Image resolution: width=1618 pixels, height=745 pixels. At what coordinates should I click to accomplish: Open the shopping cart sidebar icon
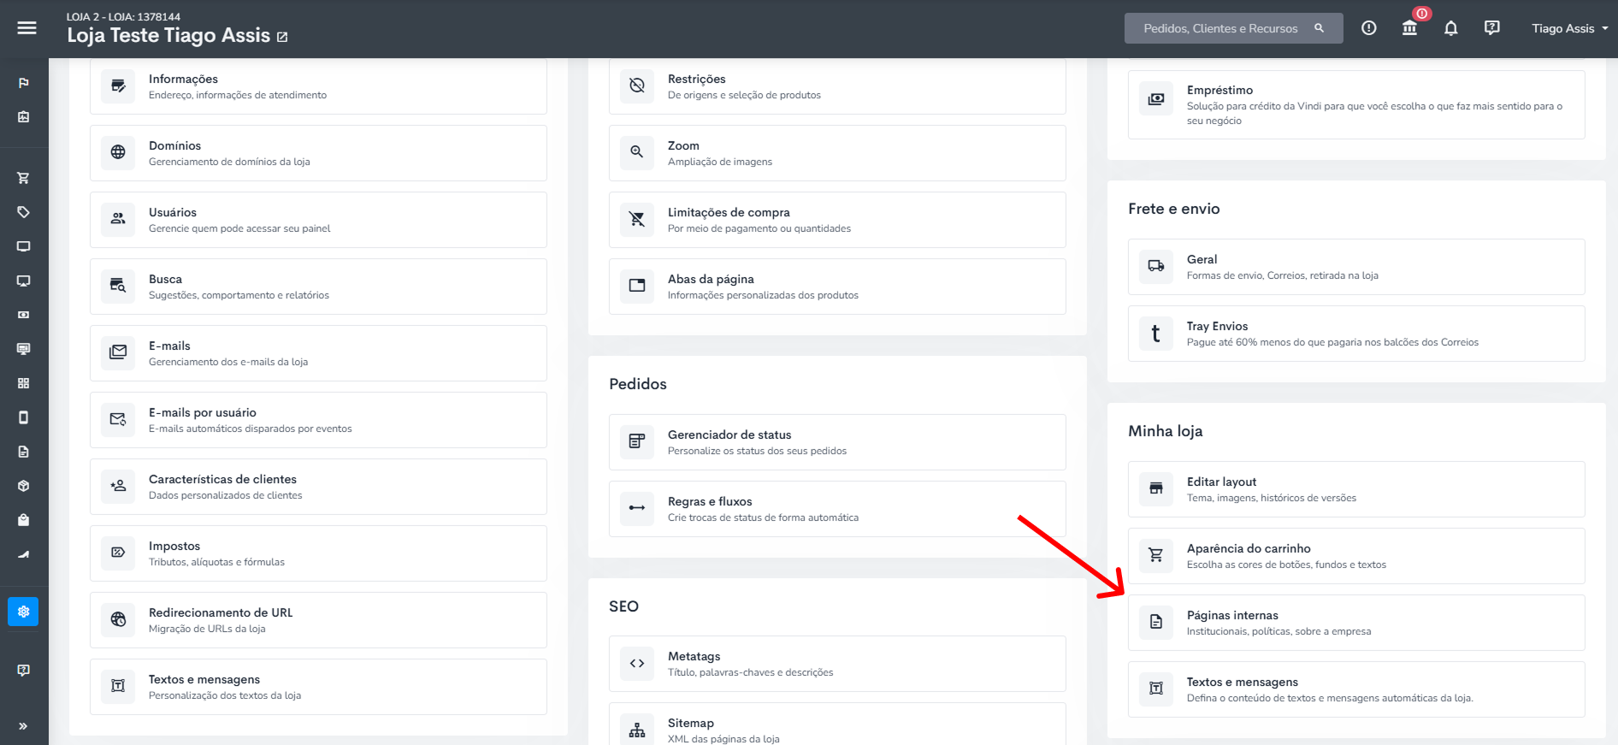point(23,178)
